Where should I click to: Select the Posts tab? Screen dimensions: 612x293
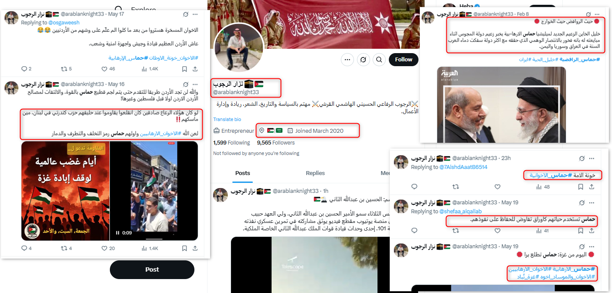coord(243,173)
